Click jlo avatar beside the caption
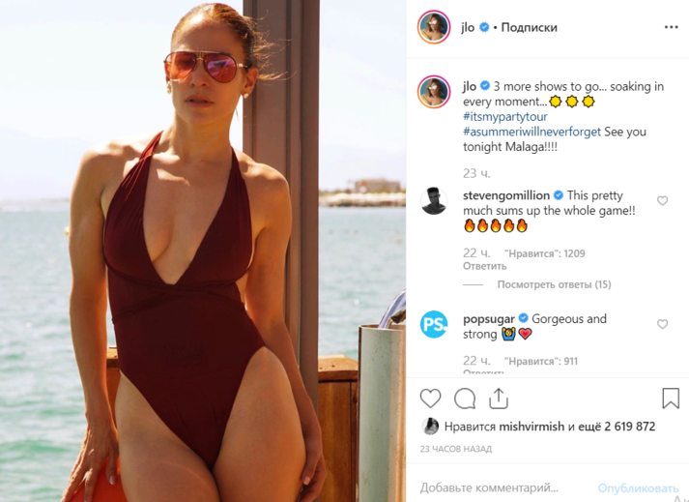The width and height of the screenshot is (689, 502). click(x=434, y=92)
